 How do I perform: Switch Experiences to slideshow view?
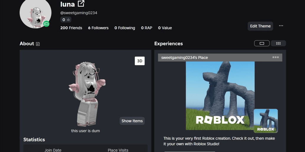(262, 44)
